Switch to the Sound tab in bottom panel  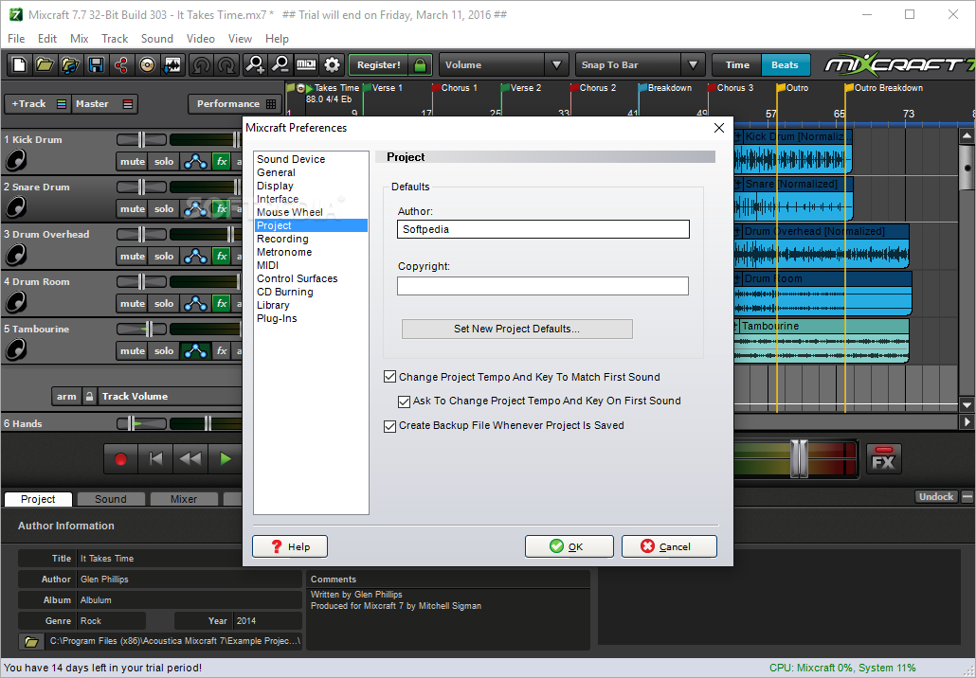pyautogui.click(x=110, y=499)
